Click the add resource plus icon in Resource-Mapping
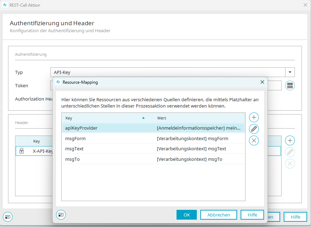The image size is (311, 227). (254, 117)
